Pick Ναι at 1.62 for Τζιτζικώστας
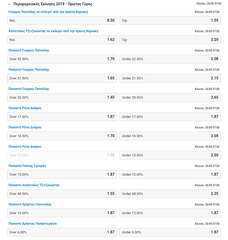This screenshot has height=240, width=228. [x=62, y=40]
